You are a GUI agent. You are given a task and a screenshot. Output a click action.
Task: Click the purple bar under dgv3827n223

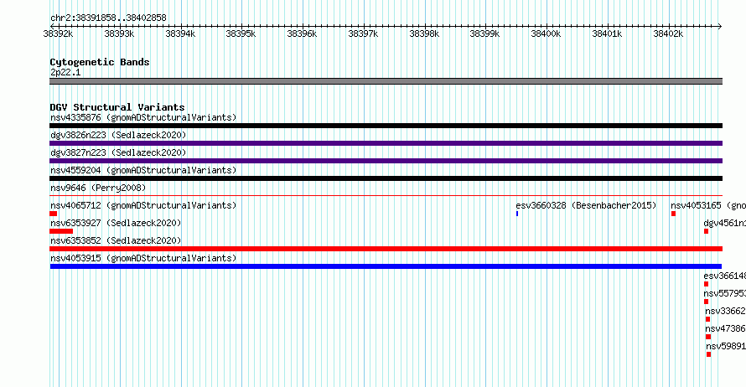pyautogui.click(x=386, y=161)
